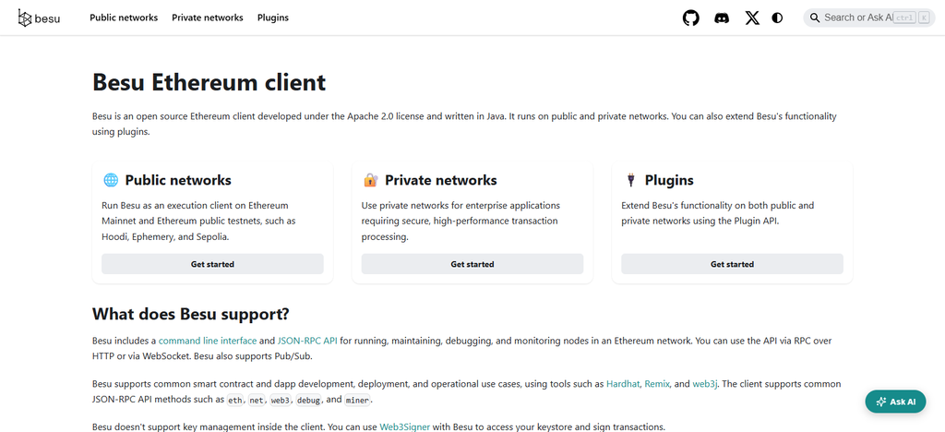
Task: Open the Plugins nav item
Action: 273,18
